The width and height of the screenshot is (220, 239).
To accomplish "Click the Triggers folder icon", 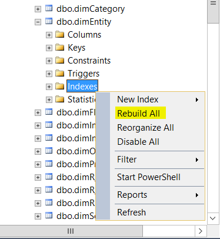I will pos(60,73).
